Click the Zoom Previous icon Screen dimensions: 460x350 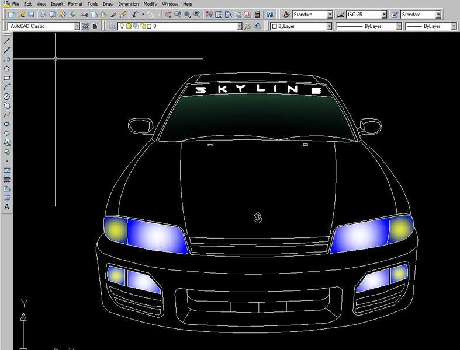(197, 15)
